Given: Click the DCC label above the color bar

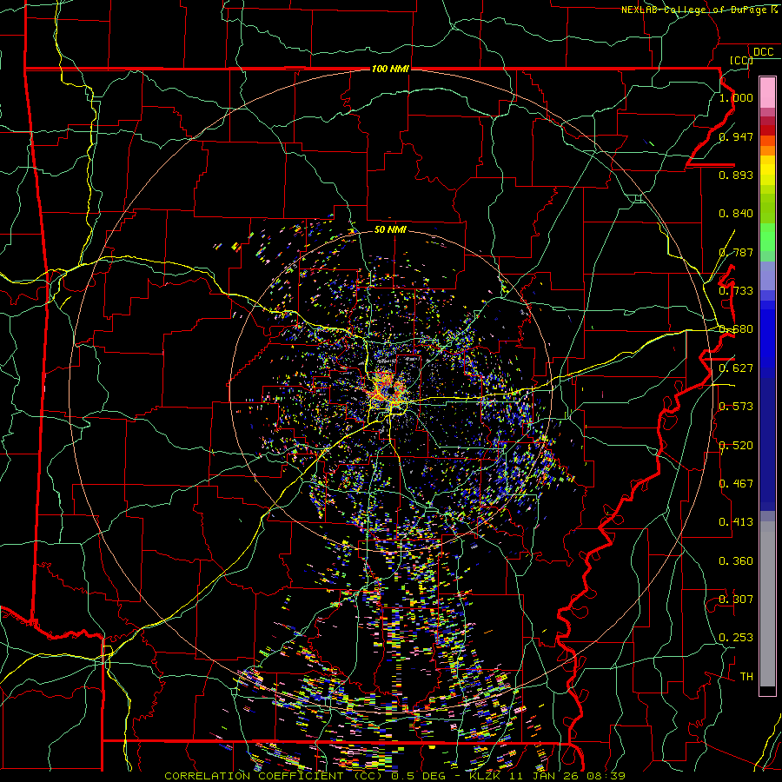Looking at the screenshot, I should pyautogui.click(x=763, y=52).
